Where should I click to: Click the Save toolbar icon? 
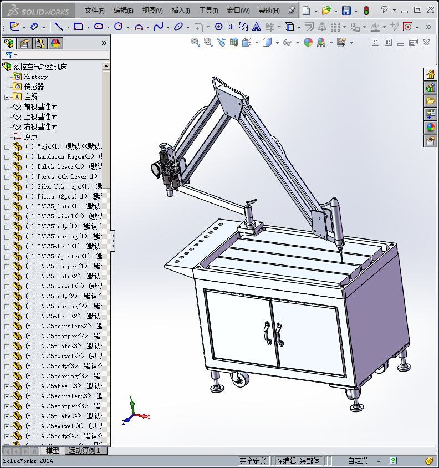[x=346, y=11]
